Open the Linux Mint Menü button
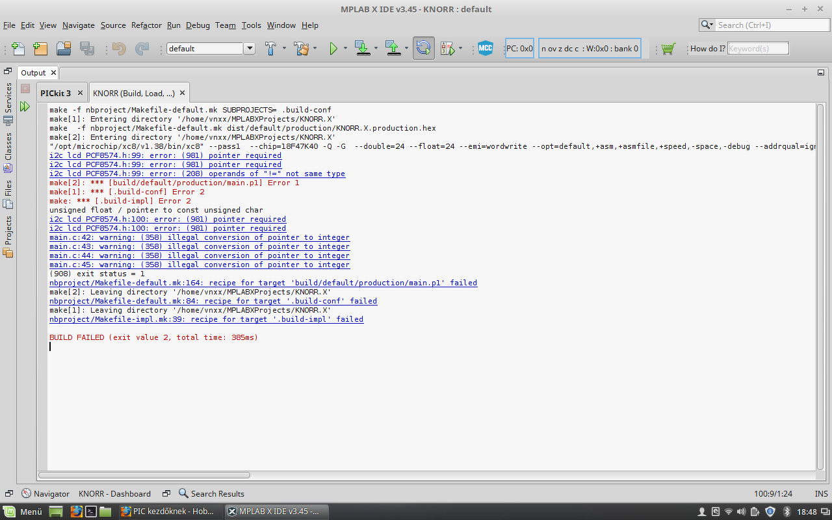 tap(23, 512)
